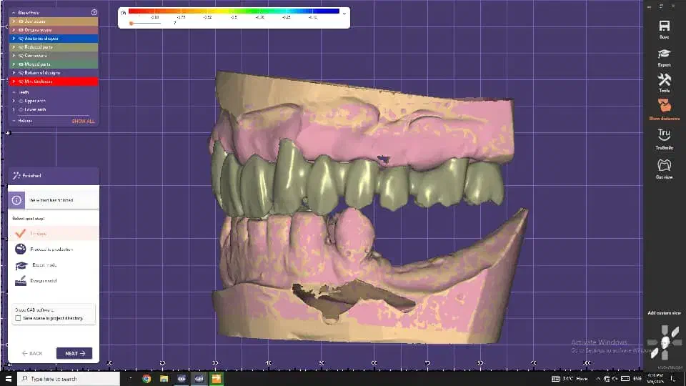Viewport: 686px width, 386px height.
Task: Click the Windows taskbar search box
Action: pyautogui.click(x=69, y=379)
